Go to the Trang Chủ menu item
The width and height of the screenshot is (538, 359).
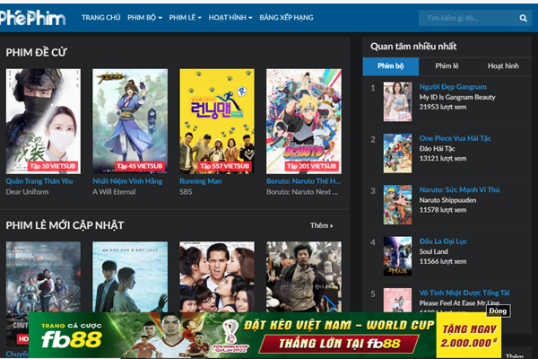100,18
